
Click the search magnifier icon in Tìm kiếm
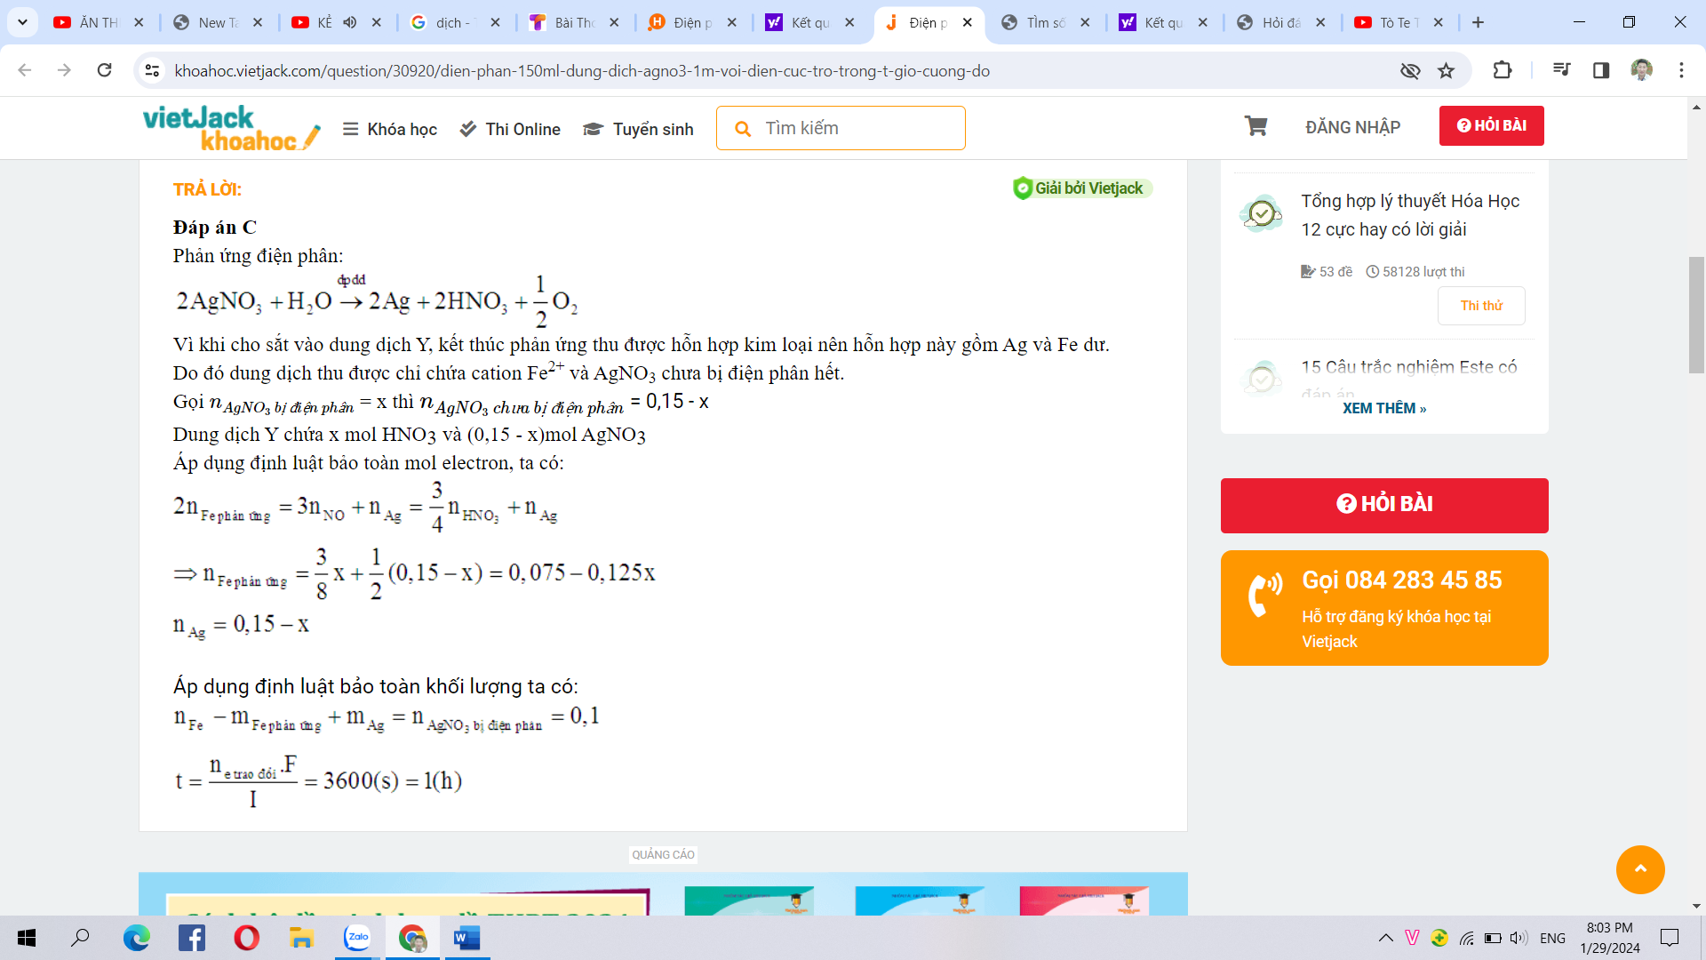(x=743, y=129)
